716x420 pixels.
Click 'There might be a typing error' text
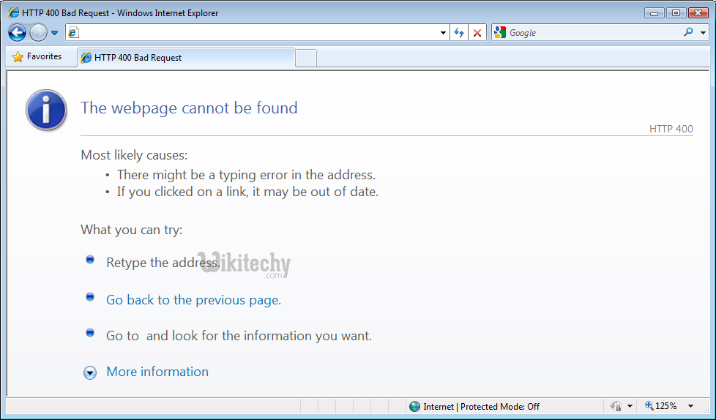coord(246,175)
